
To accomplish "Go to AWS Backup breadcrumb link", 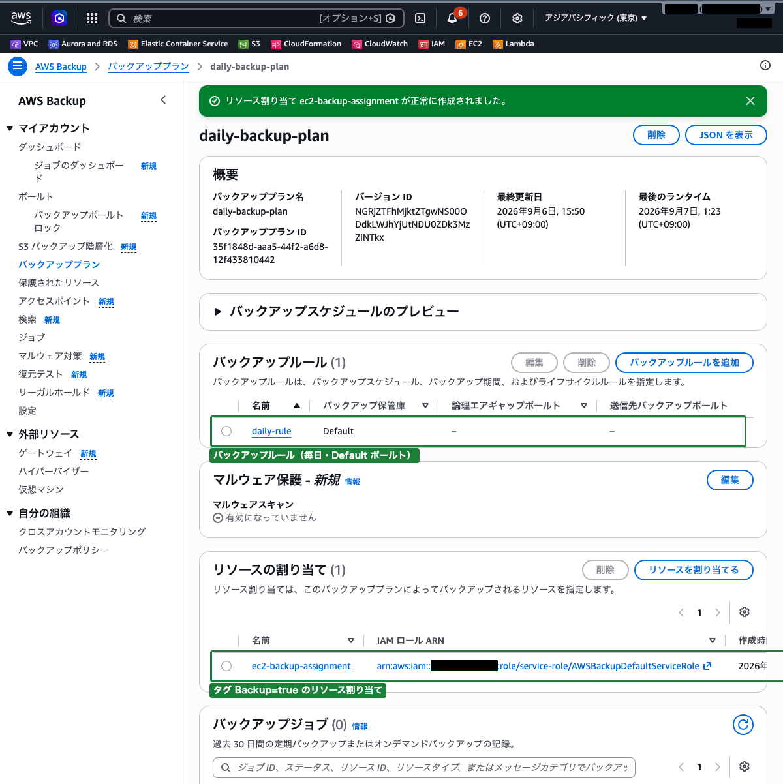I will click(x=61, y=67).
